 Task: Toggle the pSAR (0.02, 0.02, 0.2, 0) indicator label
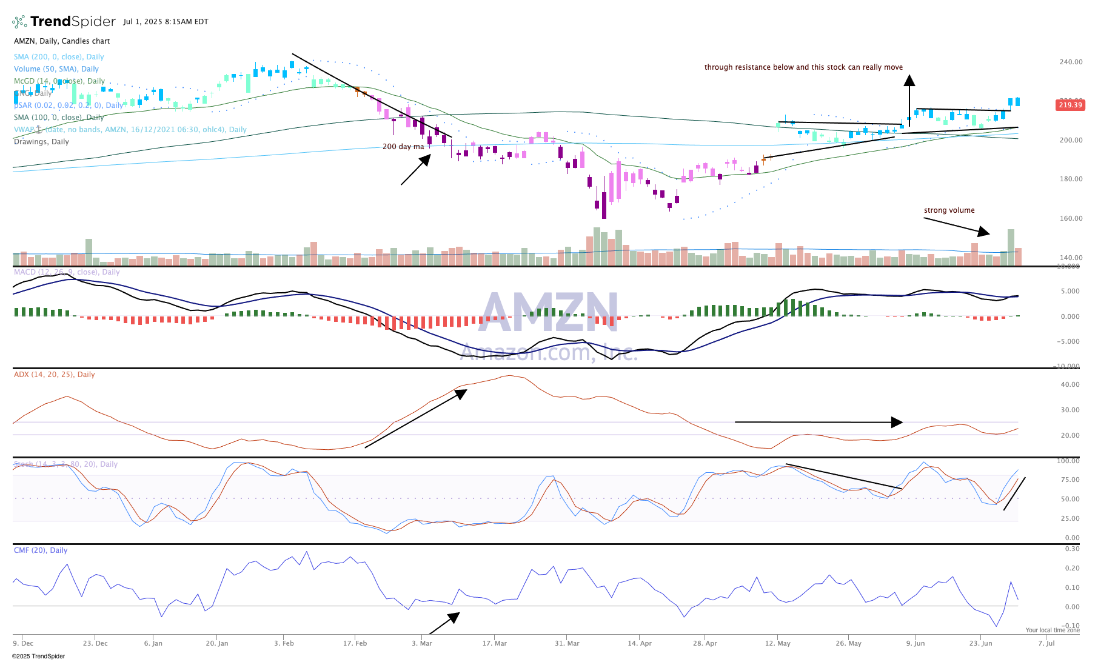point(69,105)
